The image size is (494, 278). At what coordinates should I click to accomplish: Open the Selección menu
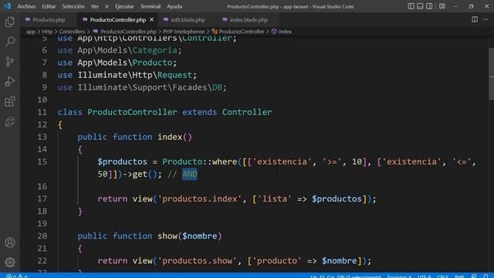coord(73,6)
